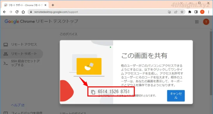Reload the page with the refresh icon
Image resolution: width=213 pixels, height=114 pixels.
tap(17, 12)
